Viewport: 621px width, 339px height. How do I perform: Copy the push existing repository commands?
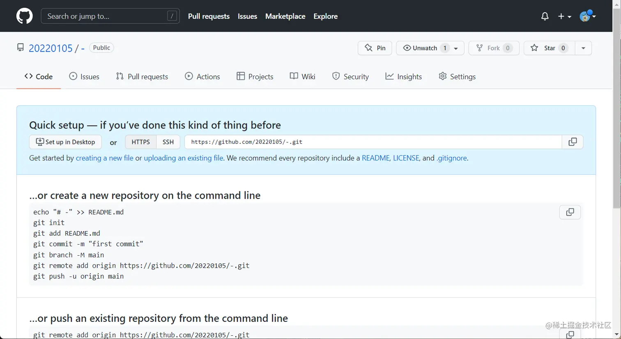(x=570, y=334)
